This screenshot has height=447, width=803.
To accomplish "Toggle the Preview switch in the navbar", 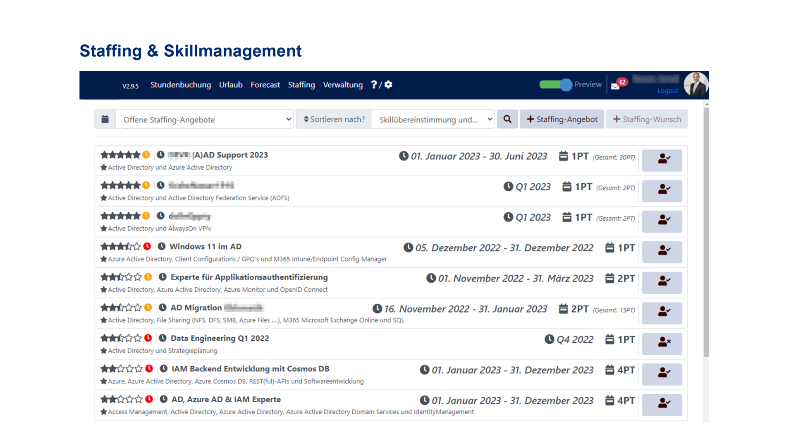I will pyautogui.click(x=555, y=85).
